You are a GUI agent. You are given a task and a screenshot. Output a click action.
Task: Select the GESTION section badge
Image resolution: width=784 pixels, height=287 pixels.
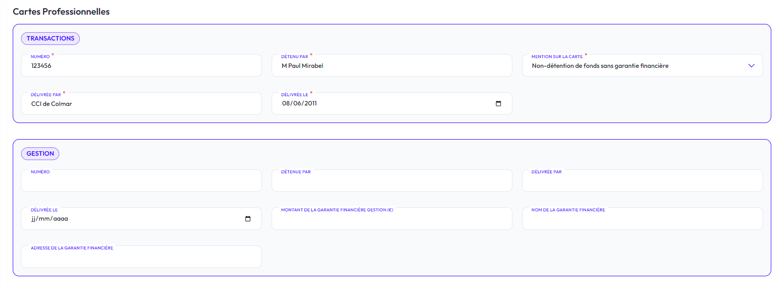[x=40, y=154]
